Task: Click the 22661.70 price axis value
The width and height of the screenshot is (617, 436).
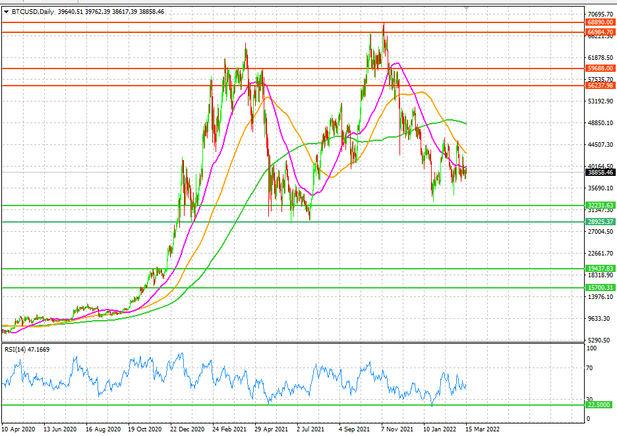Action: click(x=601, y=253)
